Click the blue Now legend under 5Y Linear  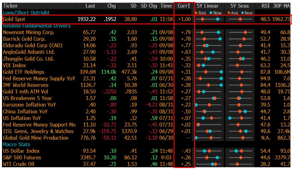coord(216,13)
